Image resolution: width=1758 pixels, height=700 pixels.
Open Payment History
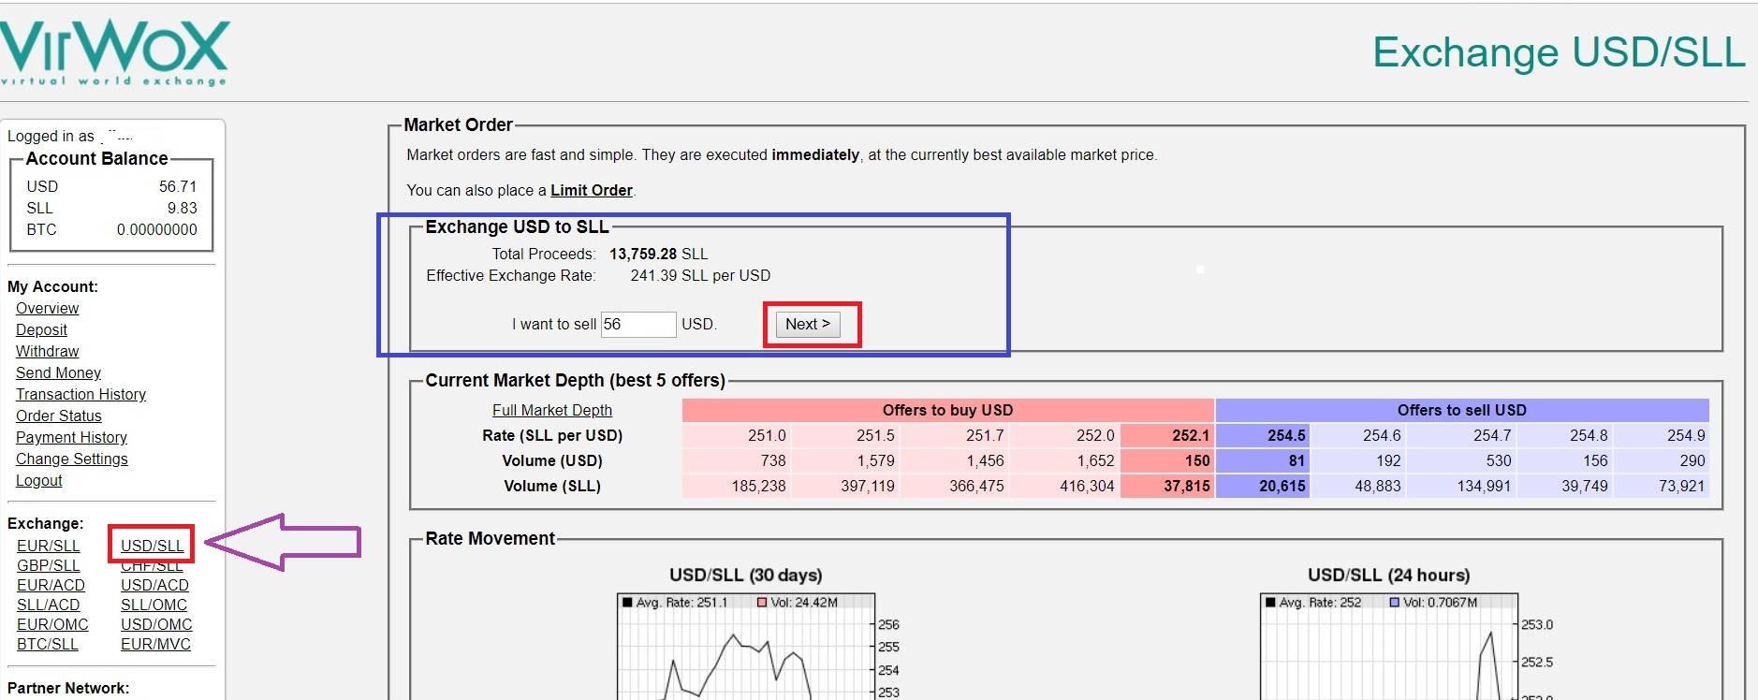(71, 437)
